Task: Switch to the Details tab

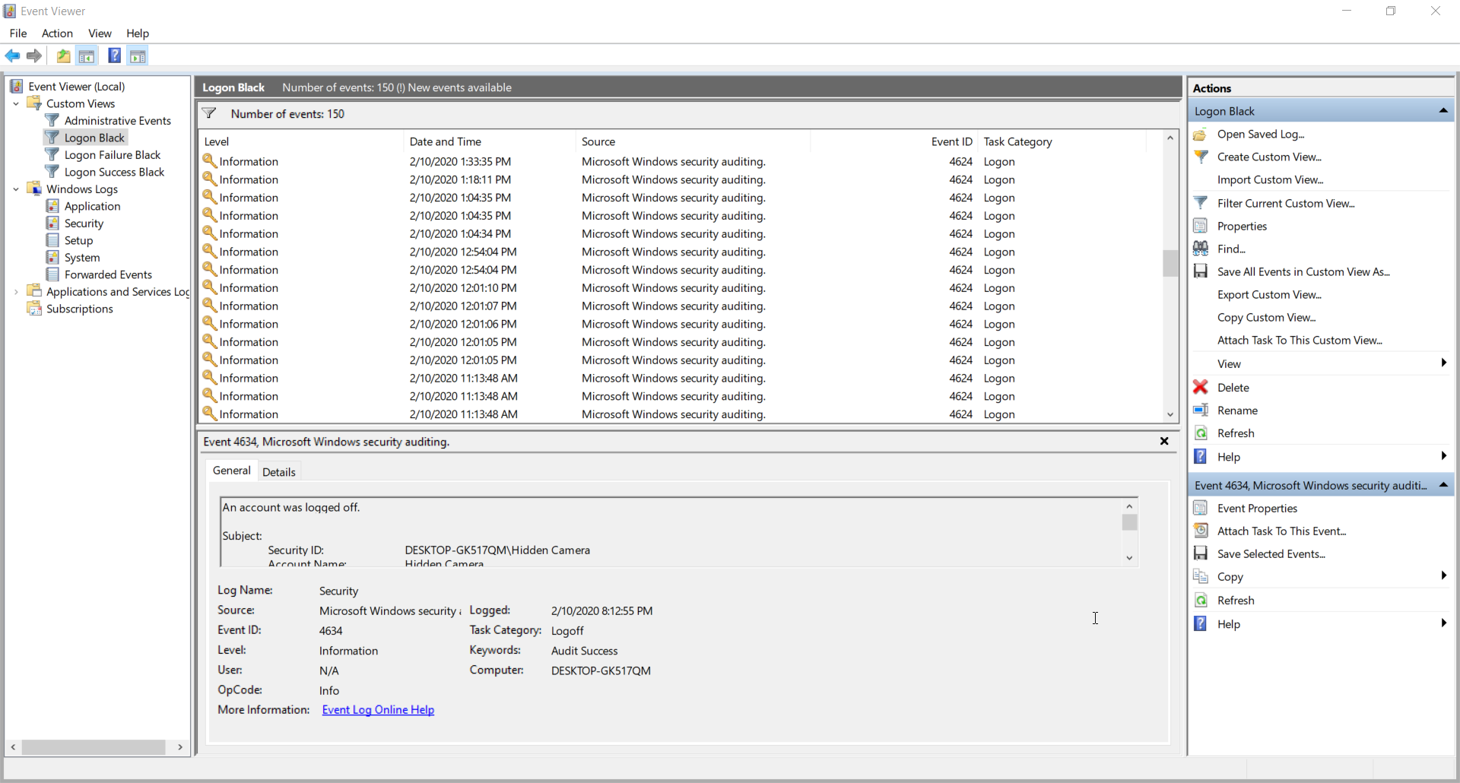Action: (x=279, y=472)
